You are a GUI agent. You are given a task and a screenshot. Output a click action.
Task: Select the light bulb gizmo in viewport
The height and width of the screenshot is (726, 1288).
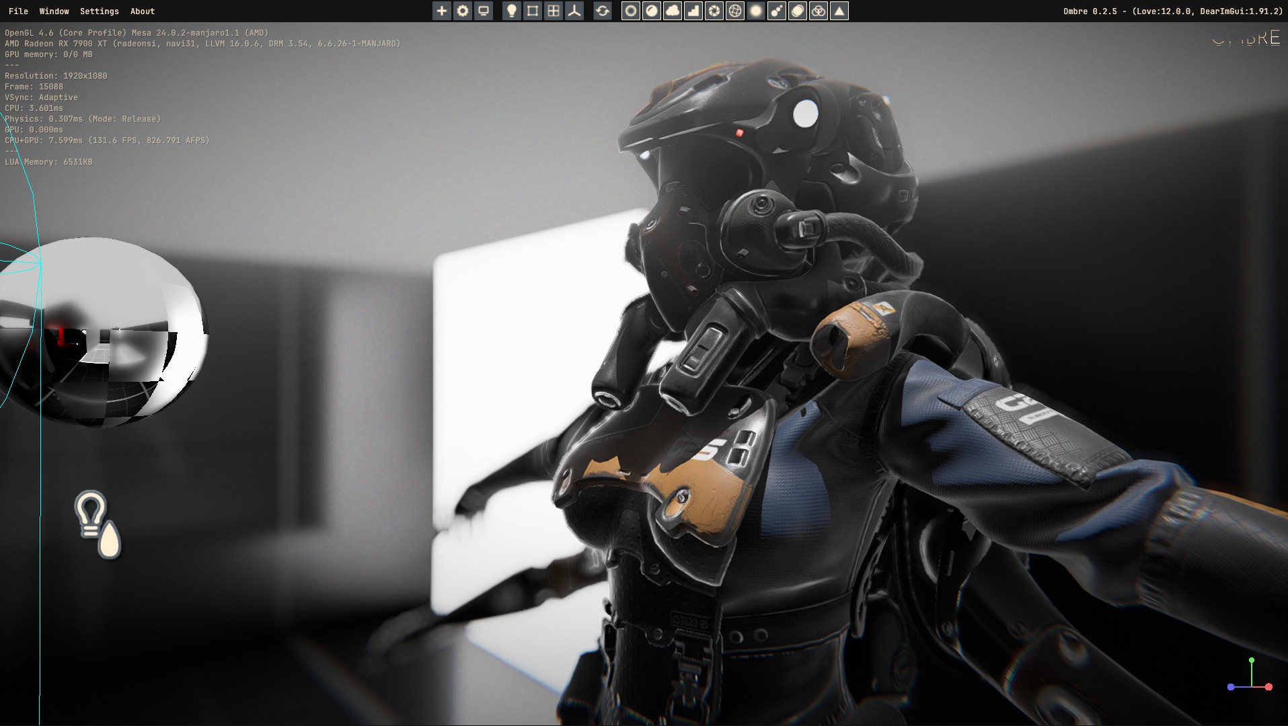click(x=98, y=524)
